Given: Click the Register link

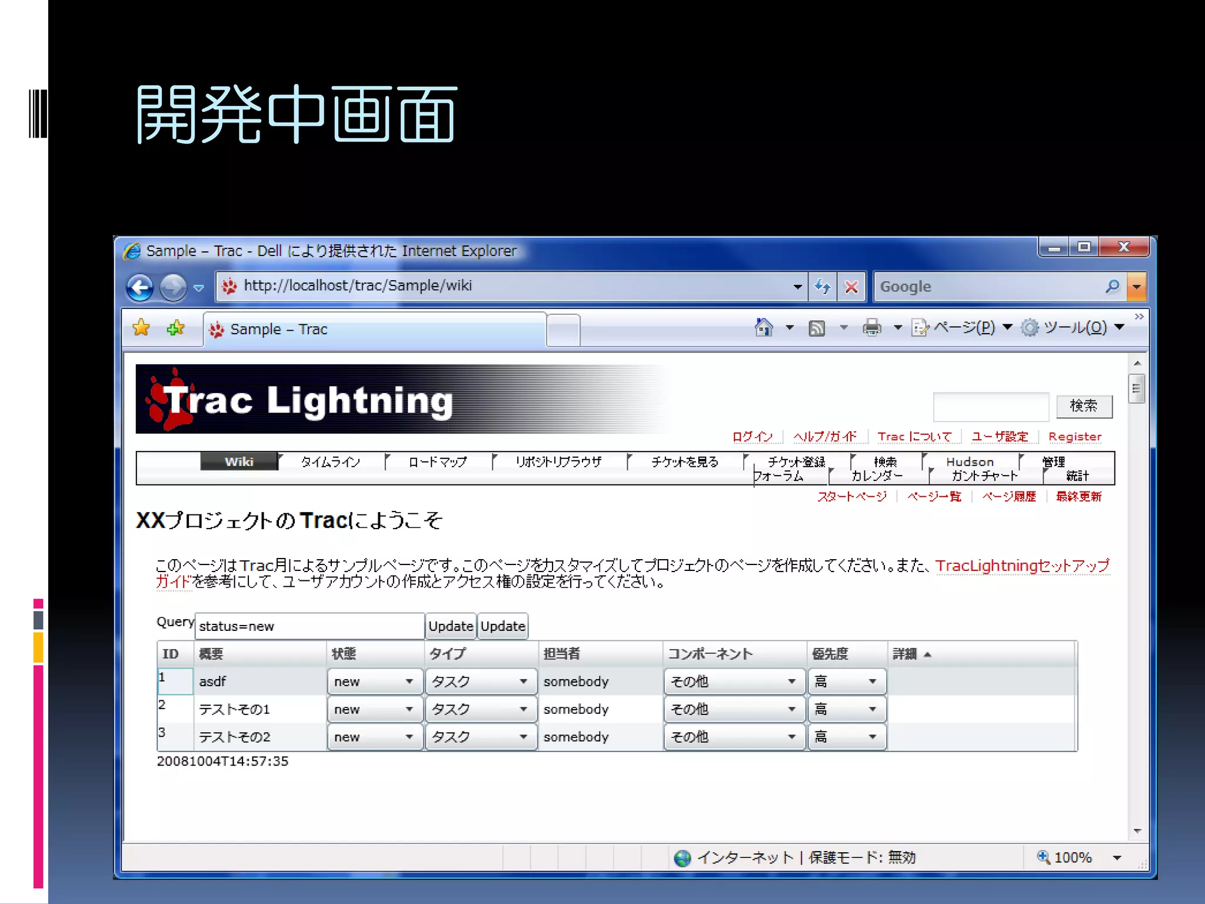Looking at the screenshot, I should (x=1075, y=437).
